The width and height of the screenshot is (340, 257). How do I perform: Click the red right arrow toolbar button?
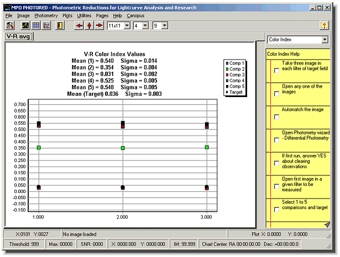tap(100, 25)
